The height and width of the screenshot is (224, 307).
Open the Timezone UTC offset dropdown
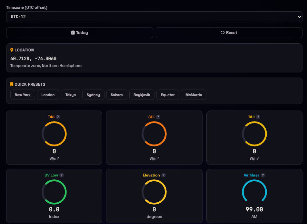click(154, 17)
